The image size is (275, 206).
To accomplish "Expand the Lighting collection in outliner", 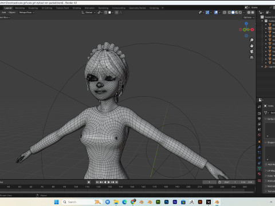I will [262, 67].
